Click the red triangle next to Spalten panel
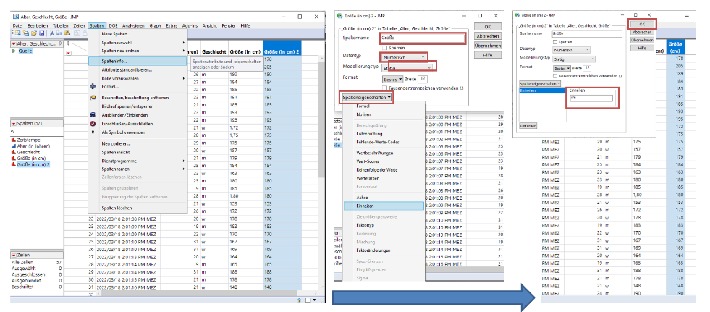This screenshot has width=710, height=312. pos(14,125)
